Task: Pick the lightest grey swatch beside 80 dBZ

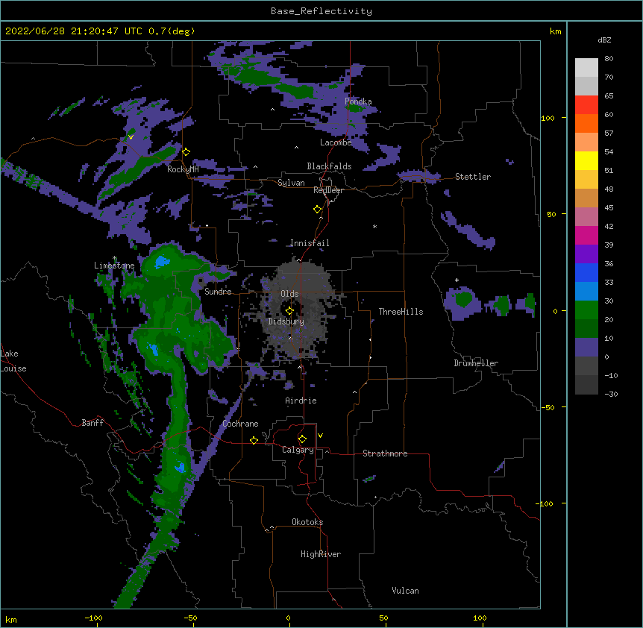Action: [x=586, y=68]
